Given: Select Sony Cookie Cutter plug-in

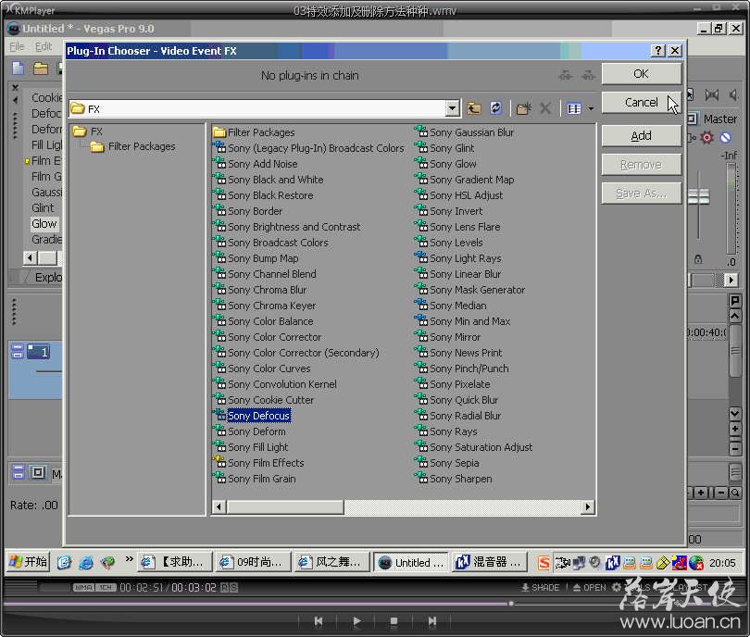Looking at the screenshot, I should [270, 400].
